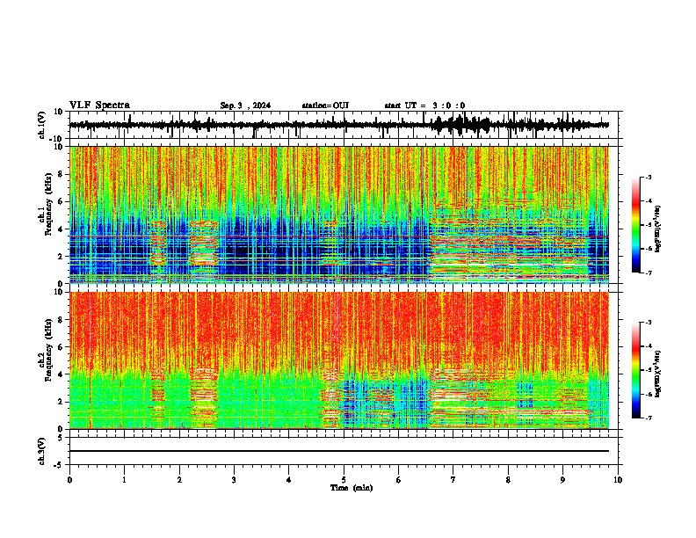696x538 pixels.
Task: Click the ch.2 "Frequency (kHz)" axis label
Action: click(49, 350)
